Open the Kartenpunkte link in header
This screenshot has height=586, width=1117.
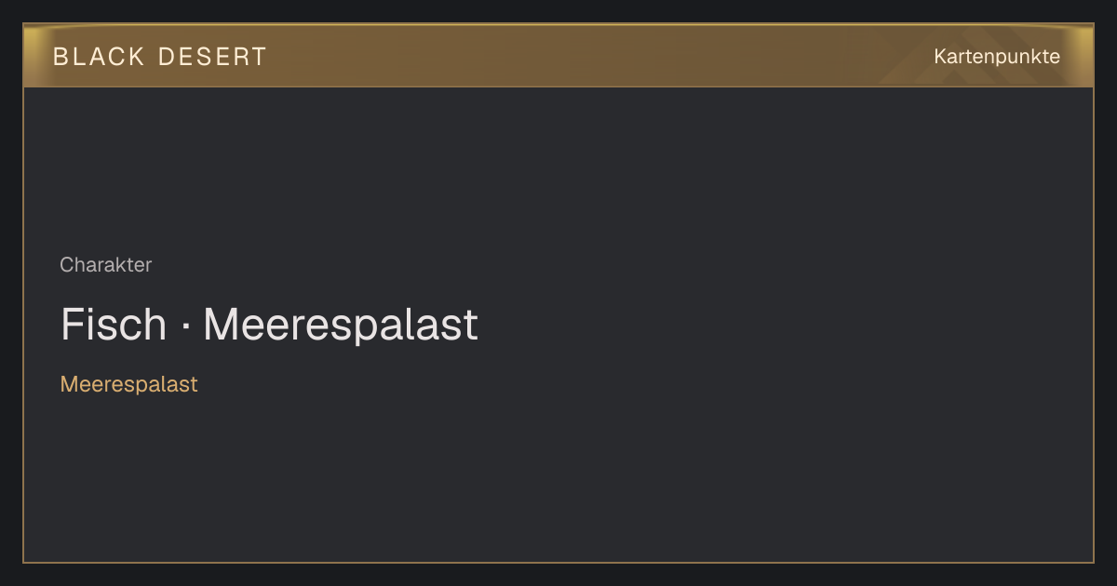997,57
